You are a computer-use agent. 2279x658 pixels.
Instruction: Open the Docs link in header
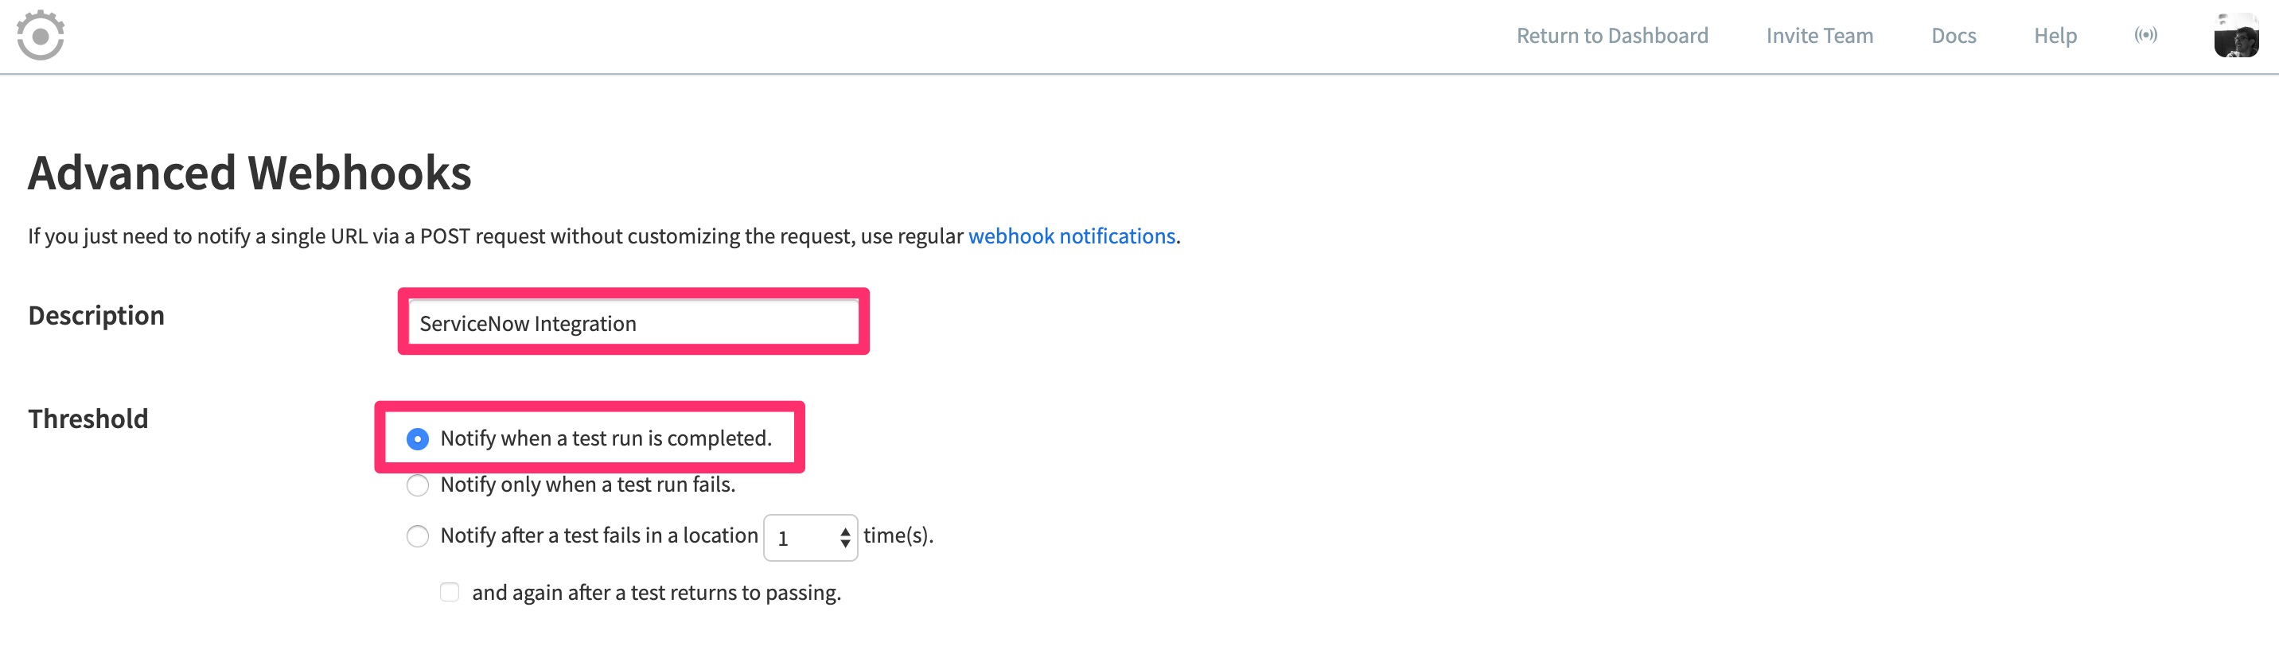click(1954, 35)
